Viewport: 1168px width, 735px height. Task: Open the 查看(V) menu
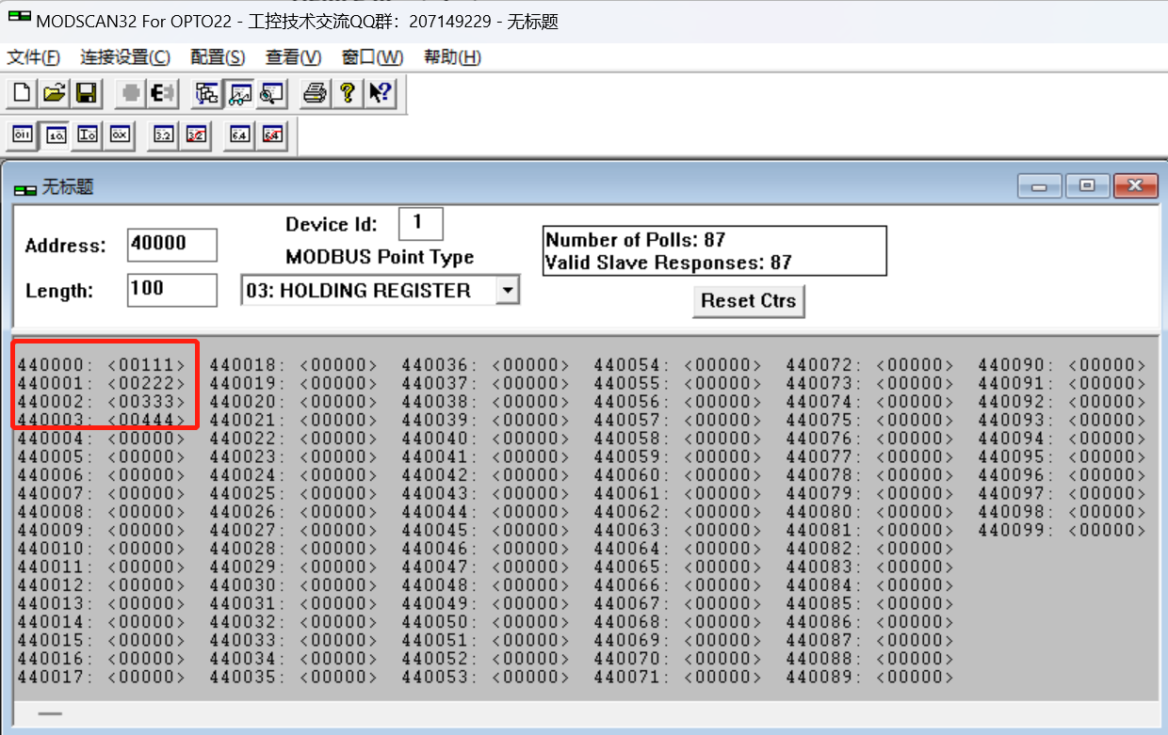click(293, 57)
